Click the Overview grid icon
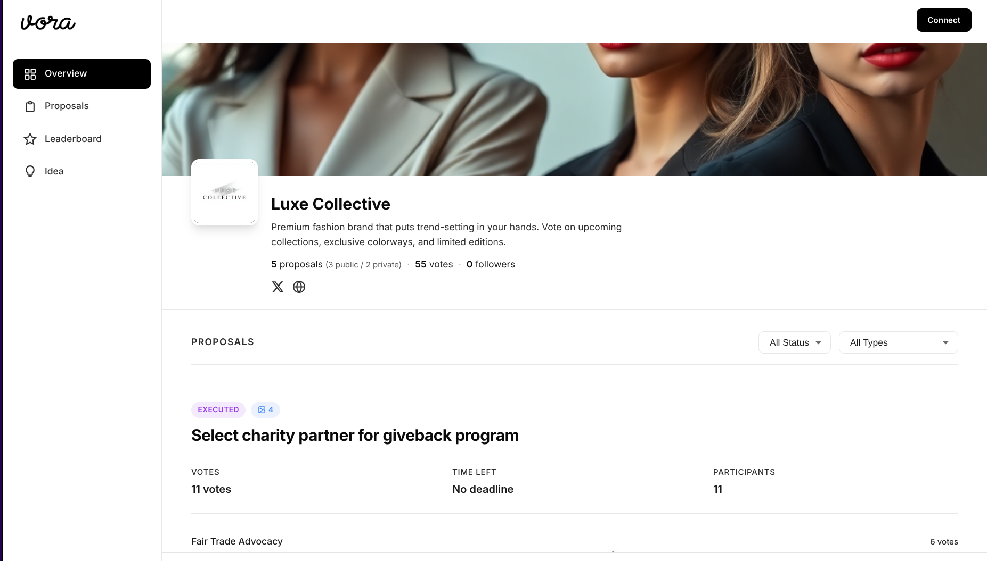 (x=30, y=74)
